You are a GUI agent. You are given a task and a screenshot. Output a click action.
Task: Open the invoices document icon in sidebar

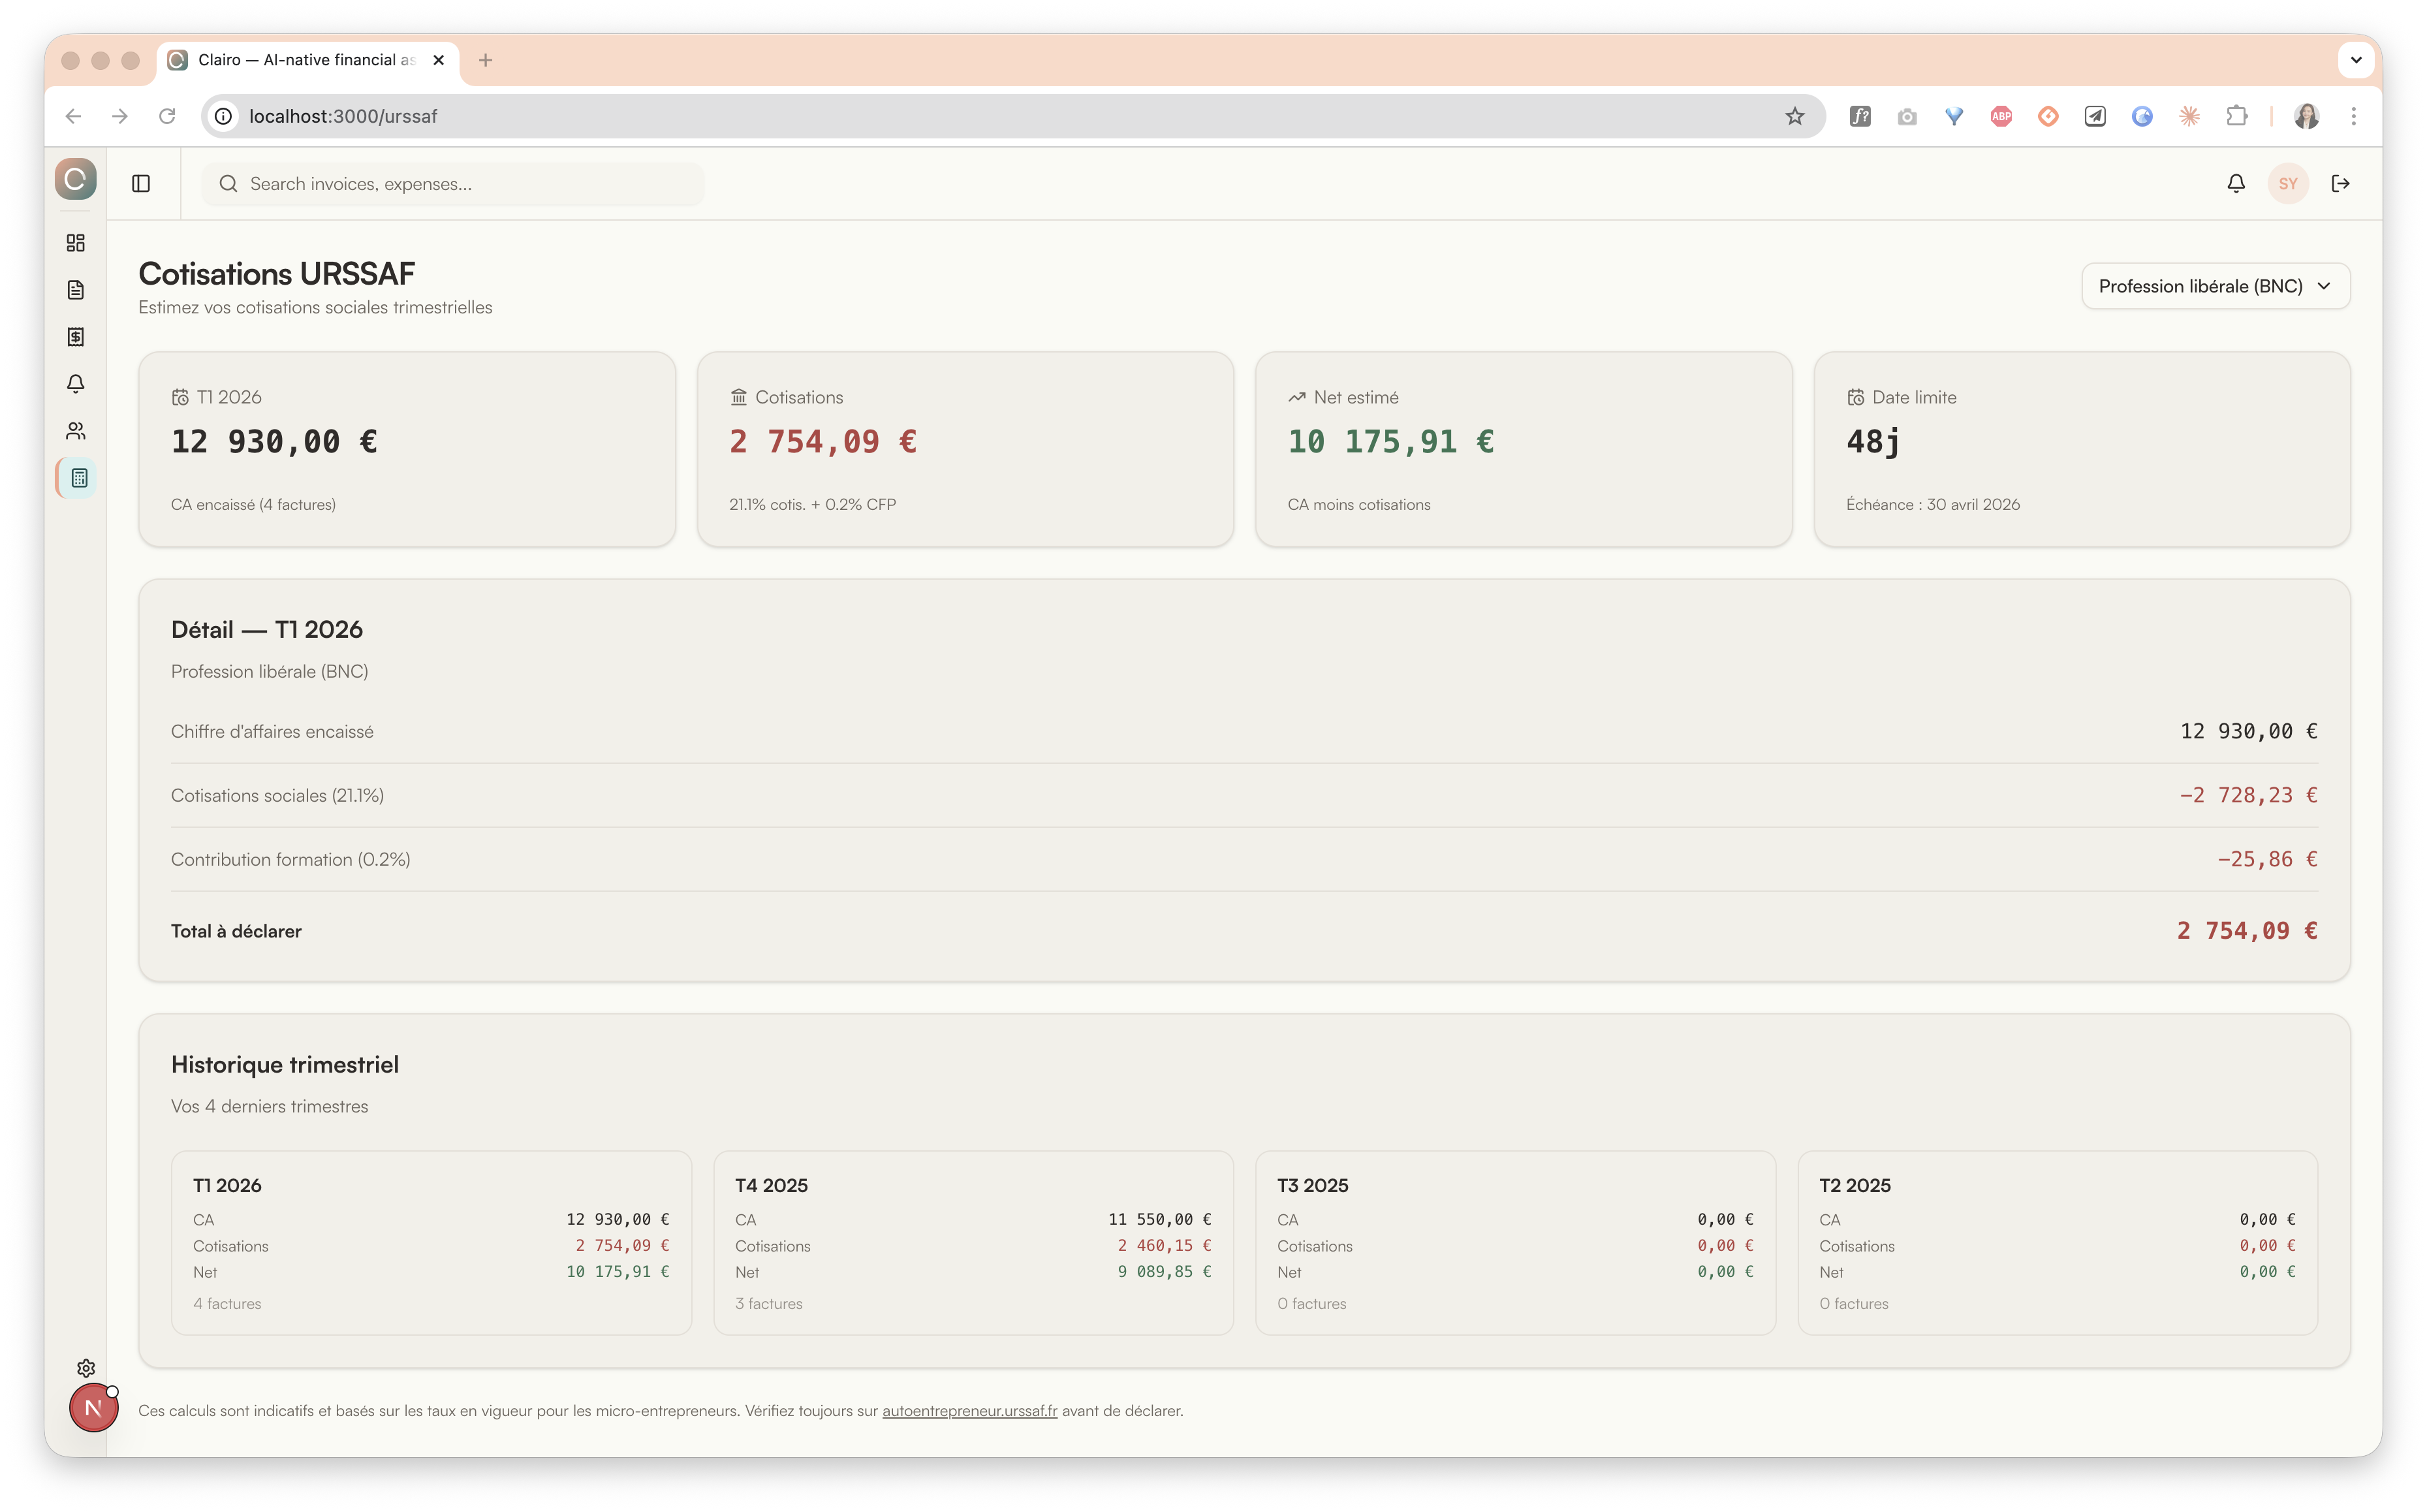click(x=76, y=290)
